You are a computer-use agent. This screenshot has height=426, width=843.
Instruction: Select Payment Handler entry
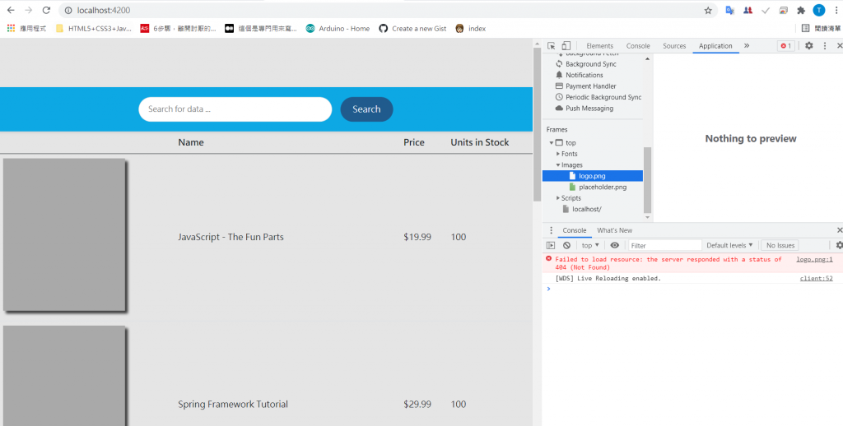coord(591,86)
